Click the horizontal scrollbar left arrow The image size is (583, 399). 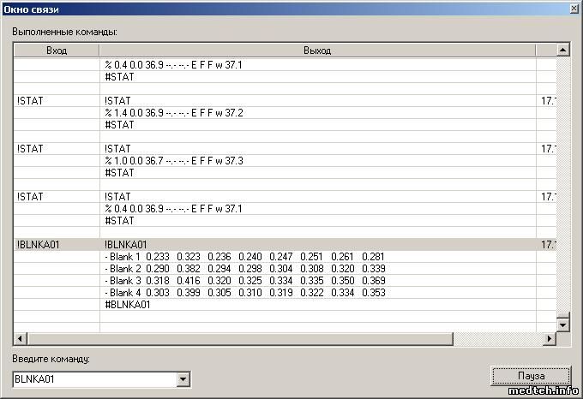point(20,339)
